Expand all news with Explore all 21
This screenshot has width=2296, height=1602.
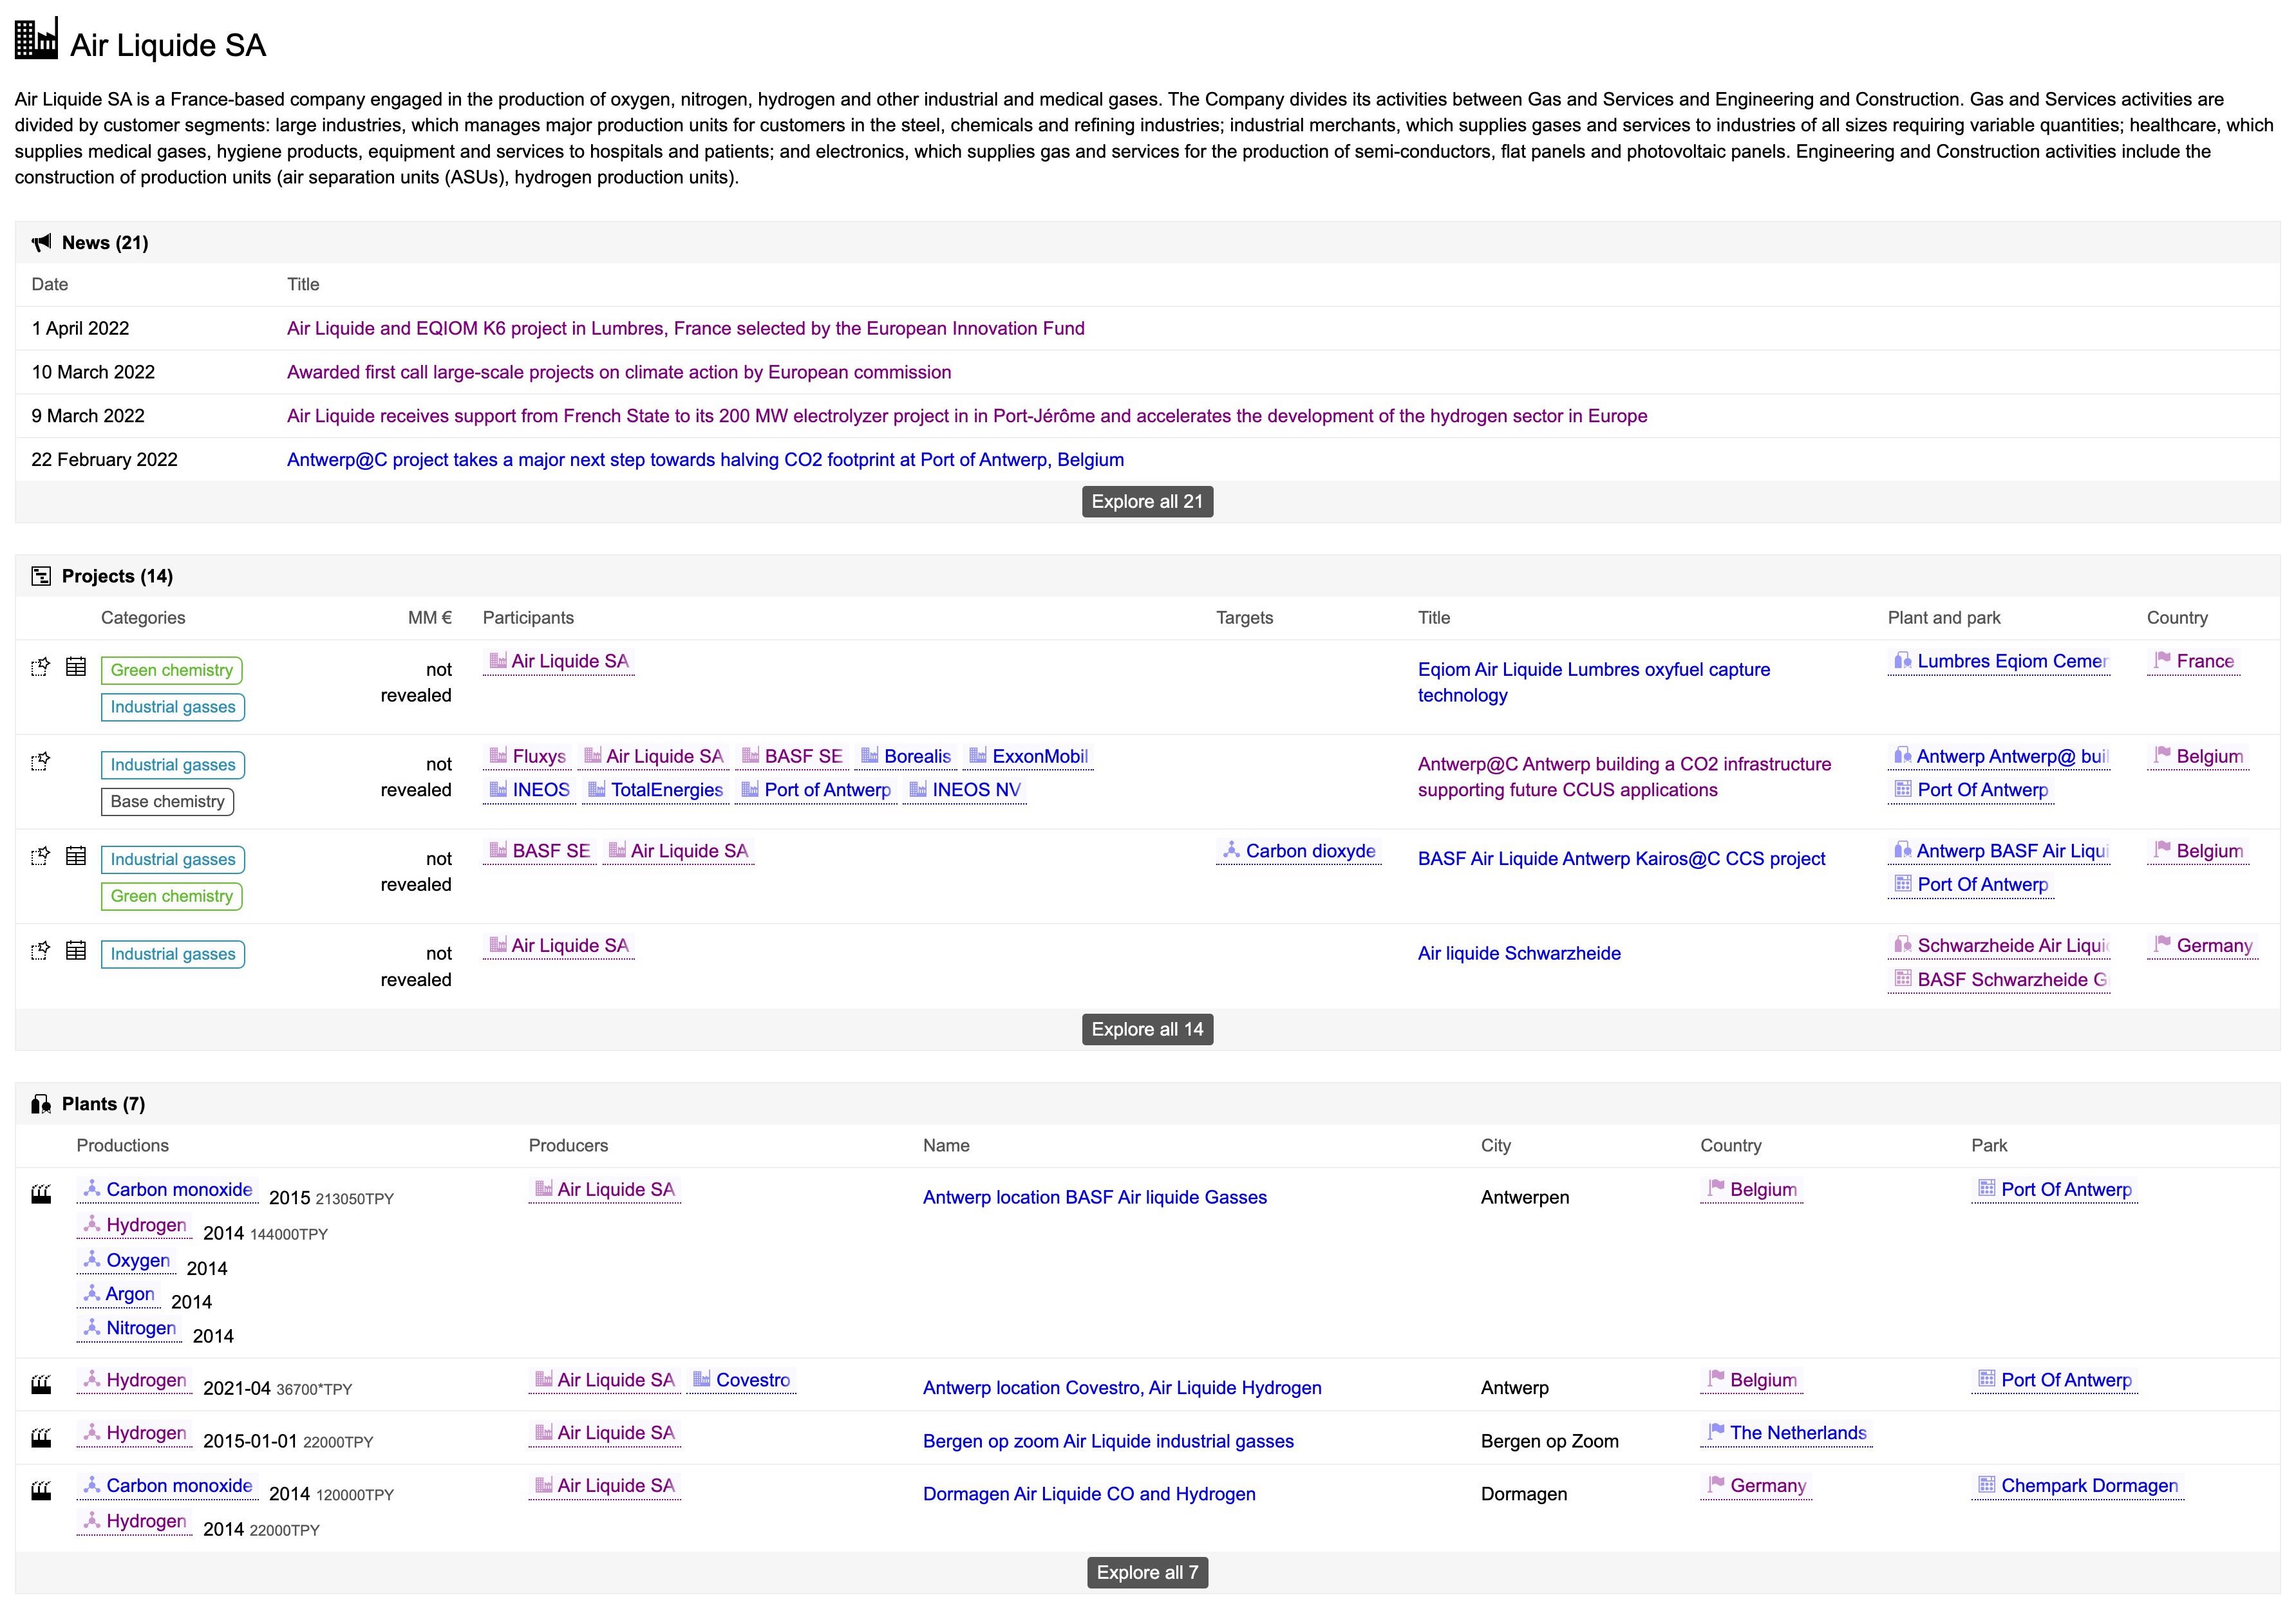tap(1147, 501)
